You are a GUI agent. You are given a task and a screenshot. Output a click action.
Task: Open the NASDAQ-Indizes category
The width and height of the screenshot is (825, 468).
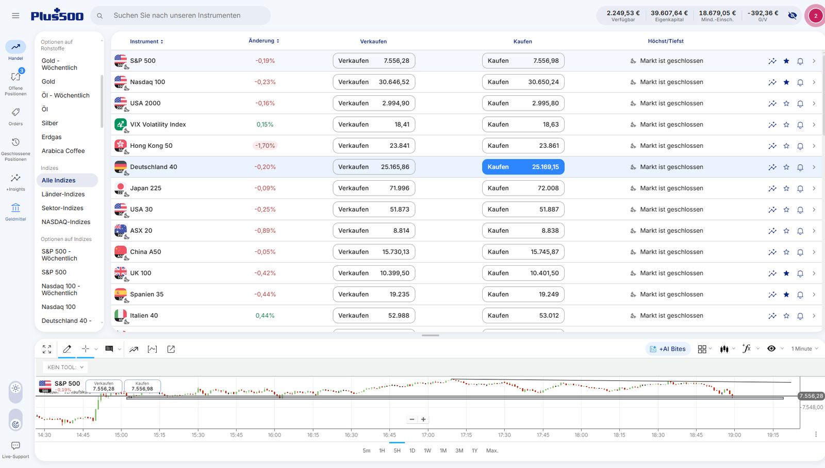pyautogui.click(x=66, y=222)
